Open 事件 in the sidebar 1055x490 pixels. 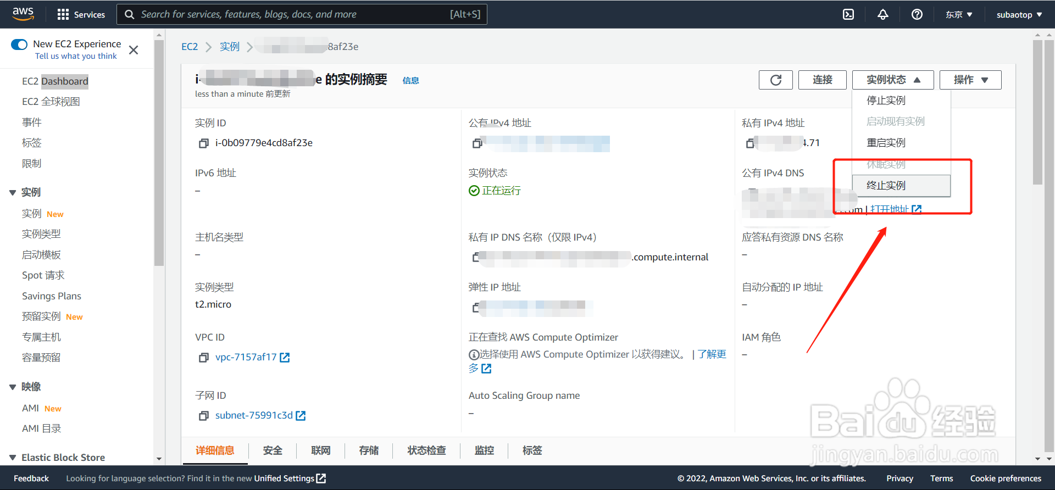pos(32,122)
